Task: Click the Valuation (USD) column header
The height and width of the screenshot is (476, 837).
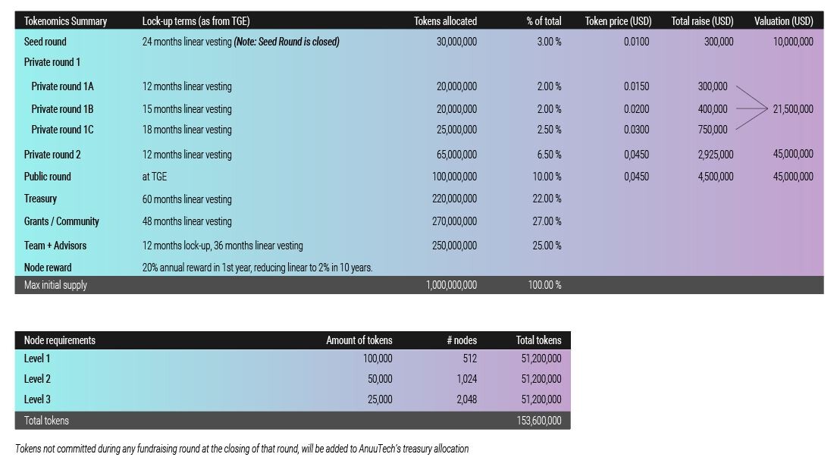Action: [784, 21]
